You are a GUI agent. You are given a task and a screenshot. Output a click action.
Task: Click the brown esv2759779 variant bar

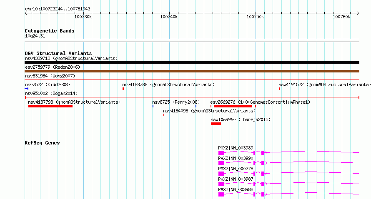coord(192,71)
